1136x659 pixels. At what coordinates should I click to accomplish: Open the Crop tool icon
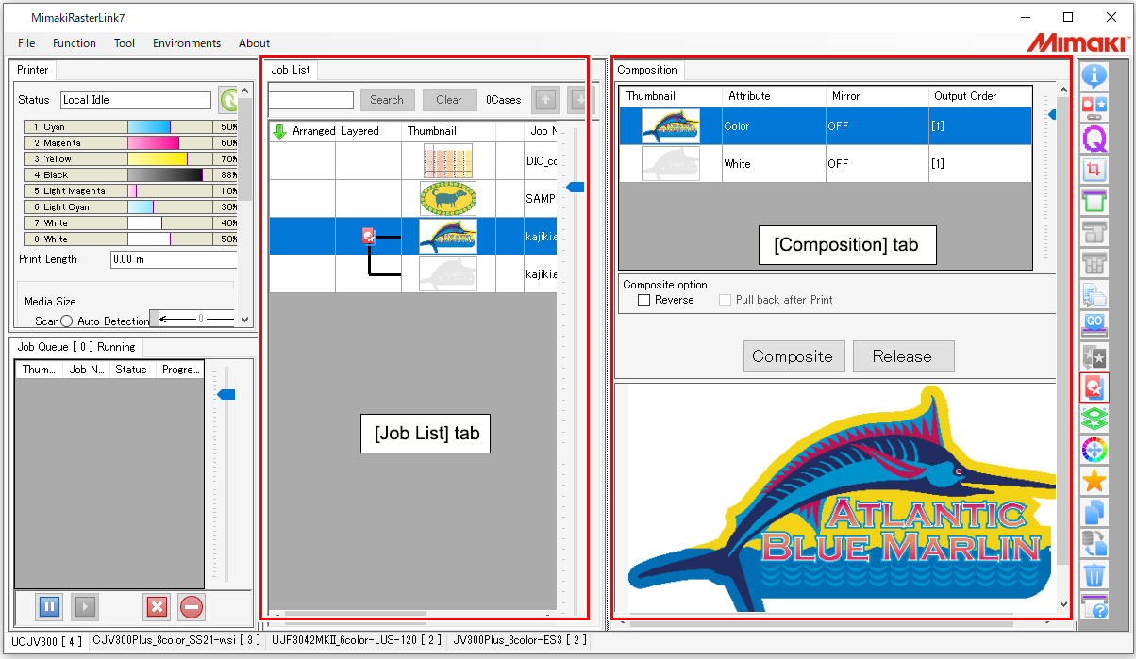click(x=1094, y=170)
